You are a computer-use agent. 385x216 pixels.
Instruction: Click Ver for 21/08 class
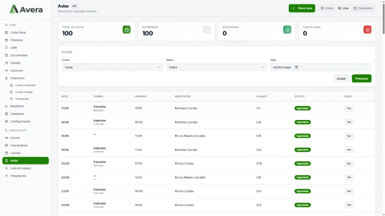(349, 191)
